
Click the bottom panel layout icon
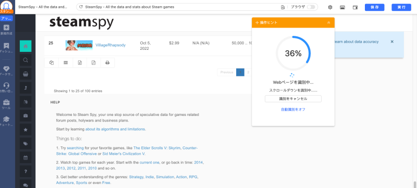[x=342, y=7]
